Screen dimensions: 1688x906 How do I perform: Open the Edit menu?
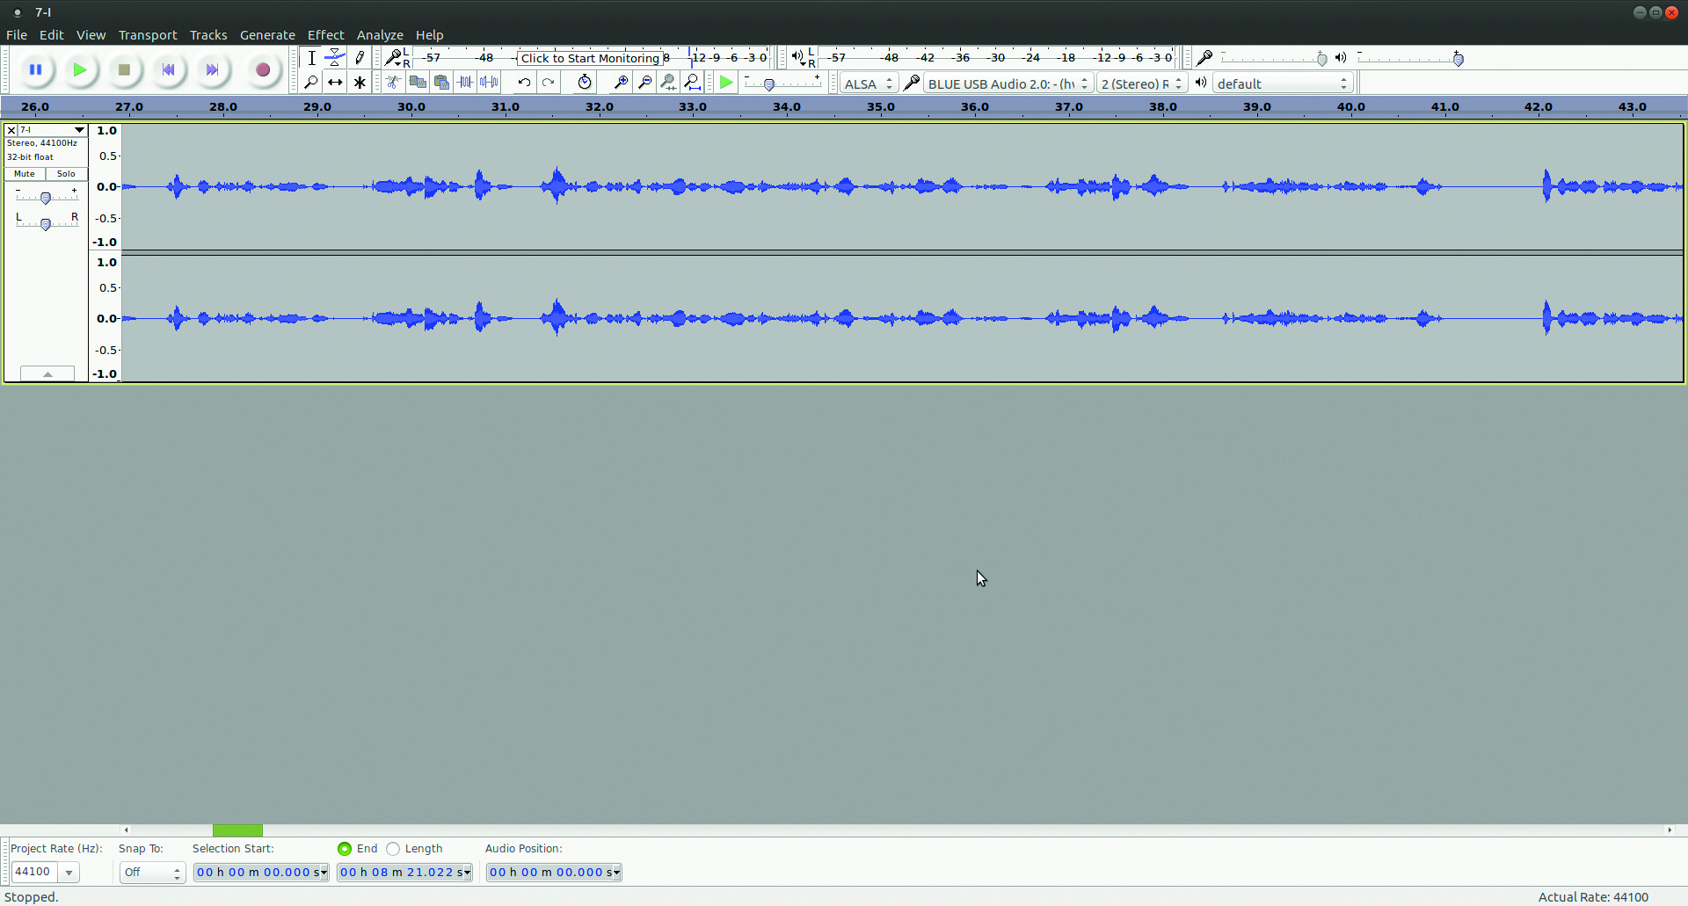click(x=52, y=35)
